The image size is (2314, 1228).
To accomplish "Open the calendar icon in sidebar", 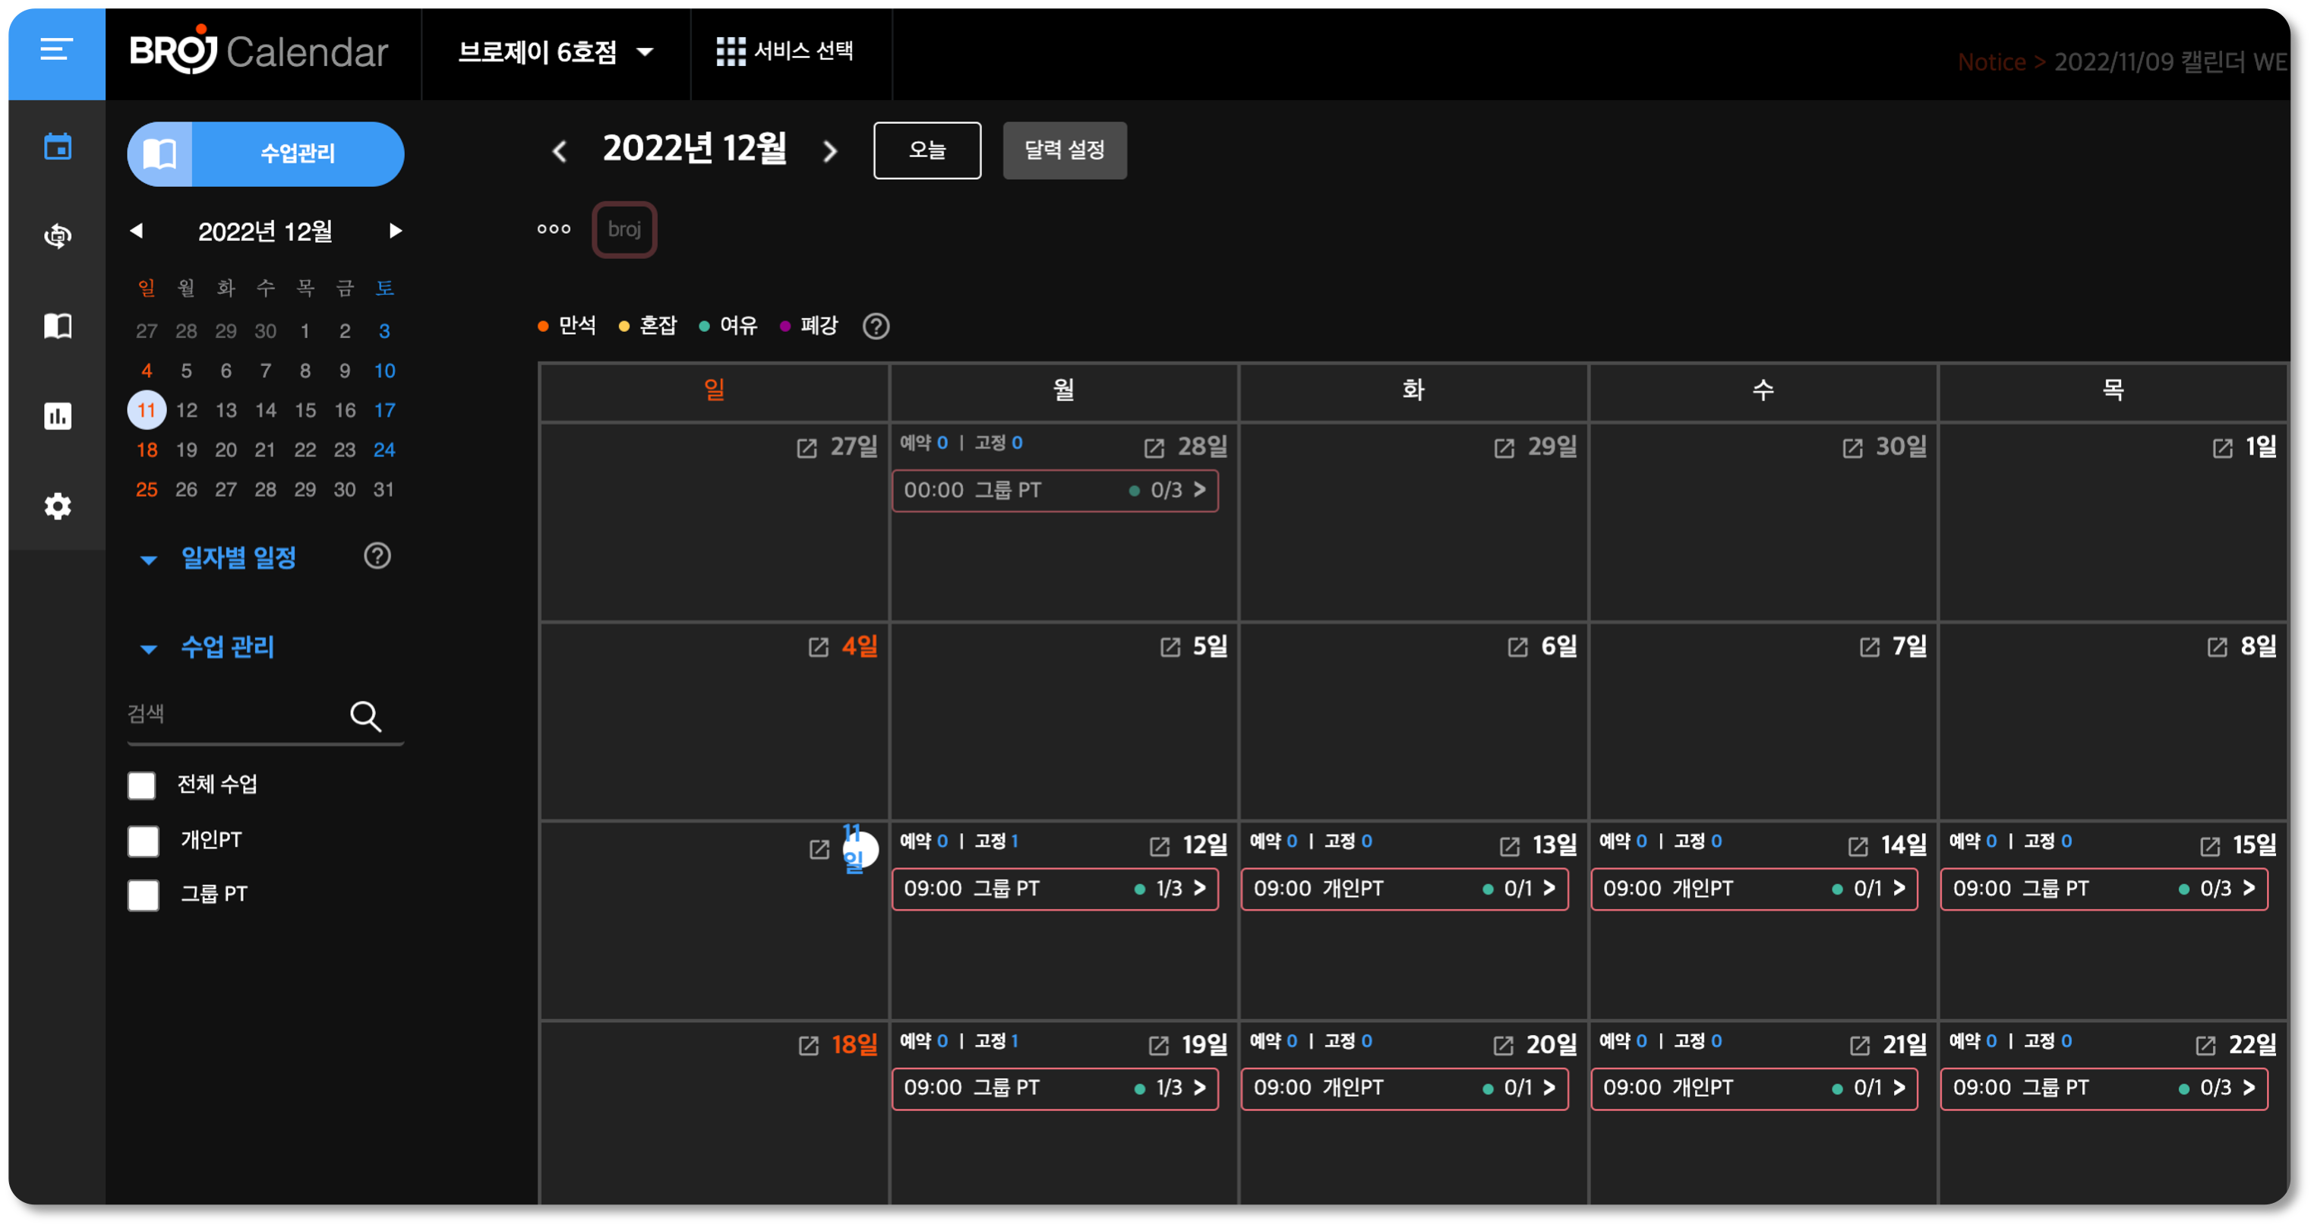I will point(58,147).
